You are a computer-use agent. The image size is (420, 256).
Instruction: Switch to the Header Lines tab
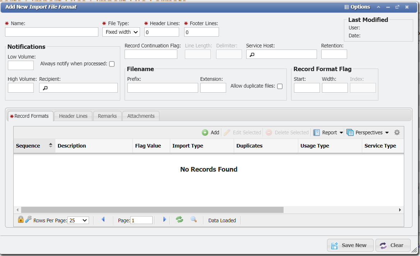click(x=73, y=116)
